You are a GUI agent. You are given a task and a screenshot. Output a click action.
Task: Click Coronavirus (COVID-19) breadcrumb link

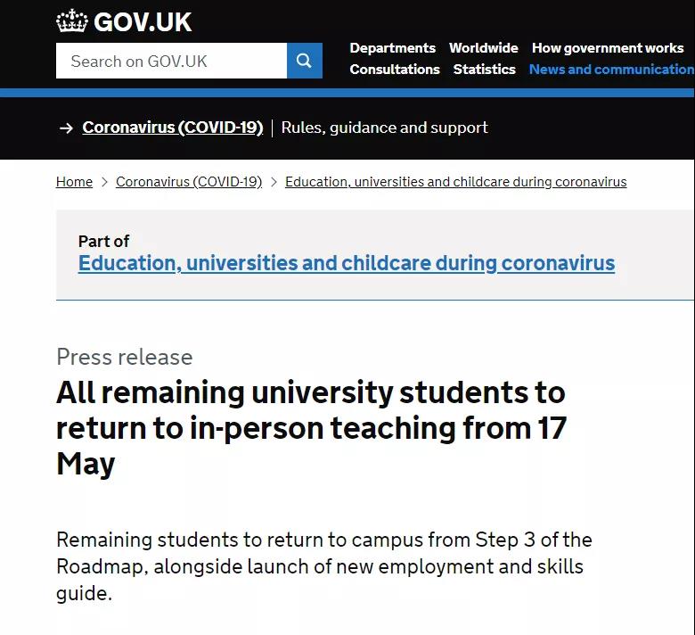189,182
